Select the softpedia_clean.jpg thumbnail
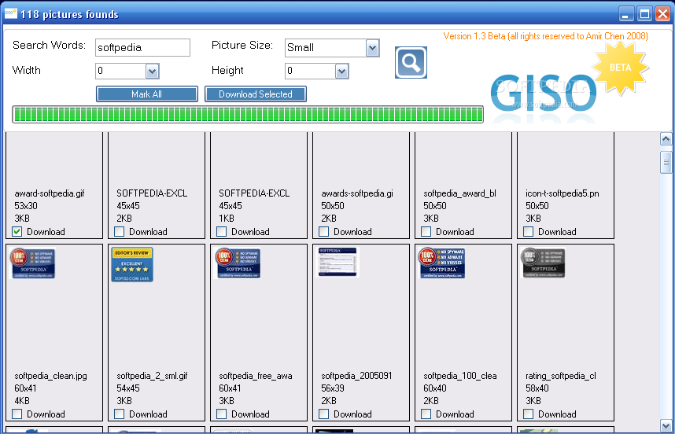Screen dimensions: 675x434 32,263
